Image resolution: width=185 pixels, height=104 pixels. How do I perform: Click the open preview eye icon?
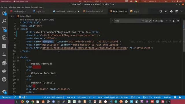(x=166, y=11)
